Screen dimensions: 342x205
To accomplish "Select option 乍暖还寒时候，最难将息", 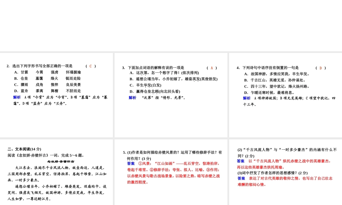I will pos(269,93).
